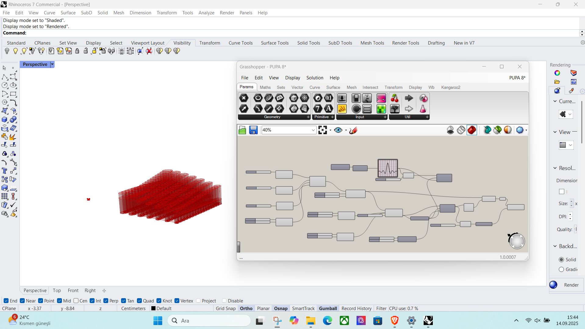The height and width of the screenshot is (329, 585).
Task: Enable the Cen object snap checkbox
Action: click(x=76, y=301)
